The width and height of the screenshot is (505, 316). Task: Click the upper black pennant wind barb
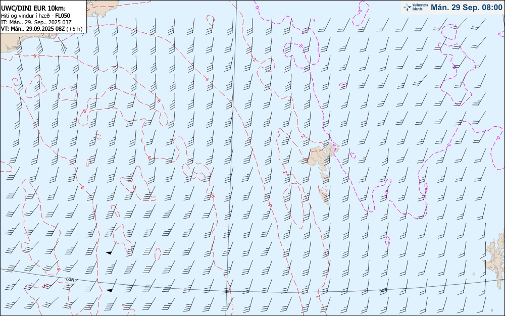112,248
